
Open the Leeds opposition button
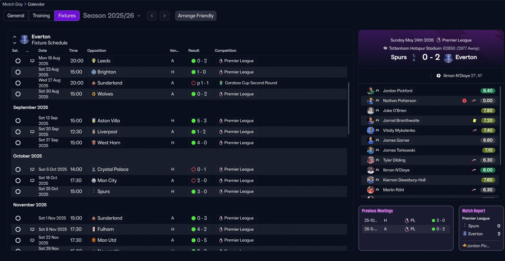tap(101, 61)
